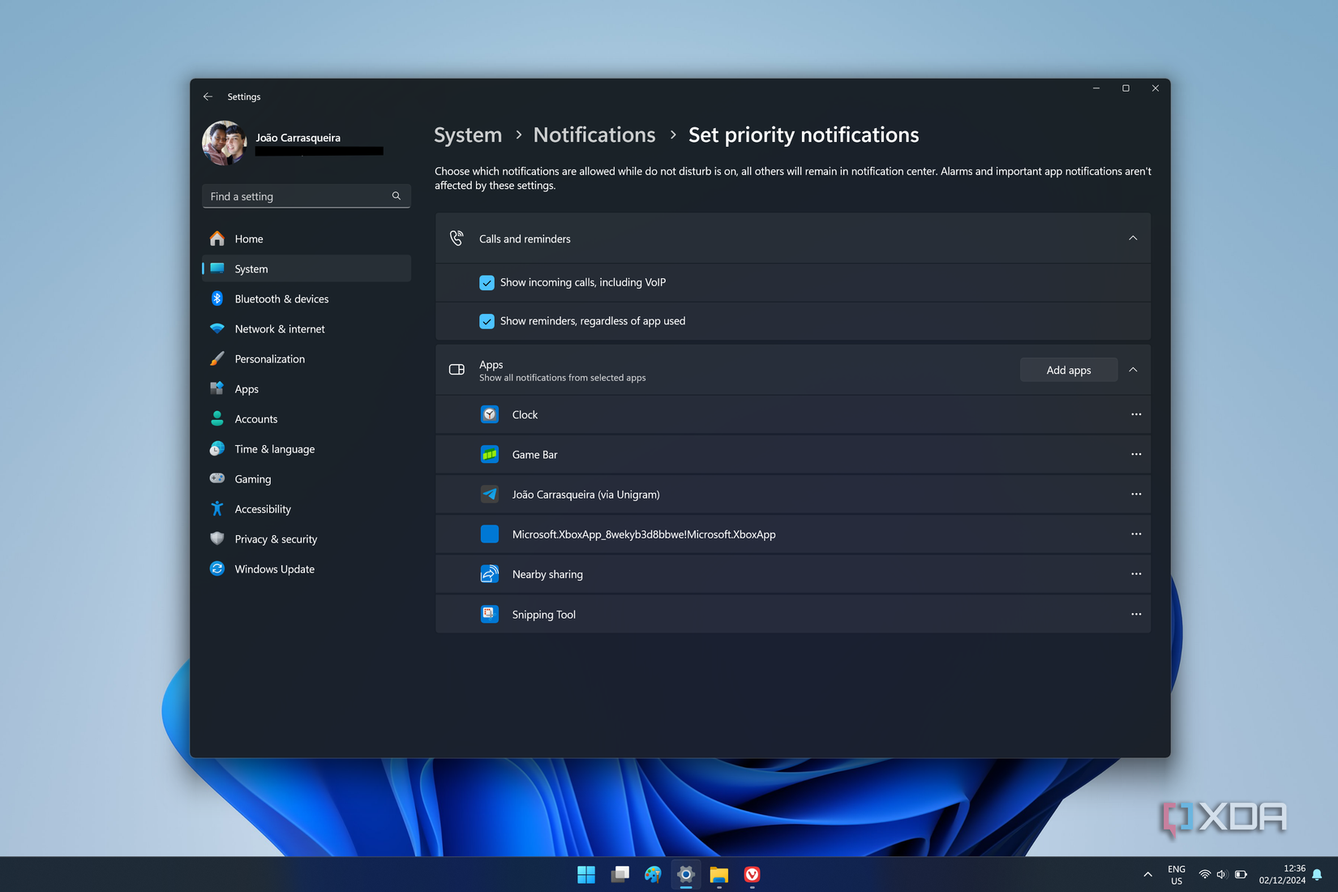1338x892 pixels.
Task: Click the Personalization paintbrush icon
Action: click(x=217, y=358)
